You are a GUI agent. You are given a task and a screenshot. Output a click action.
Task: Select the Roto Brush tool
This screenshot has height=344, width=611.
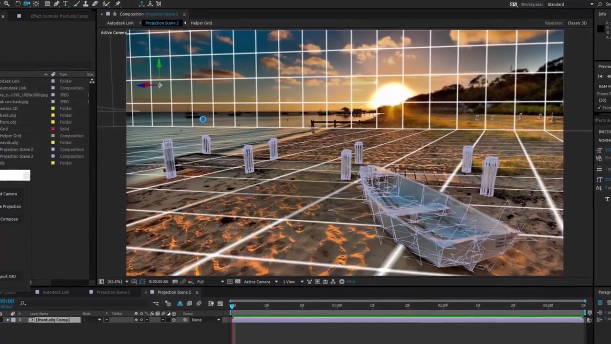click(106, 3)
